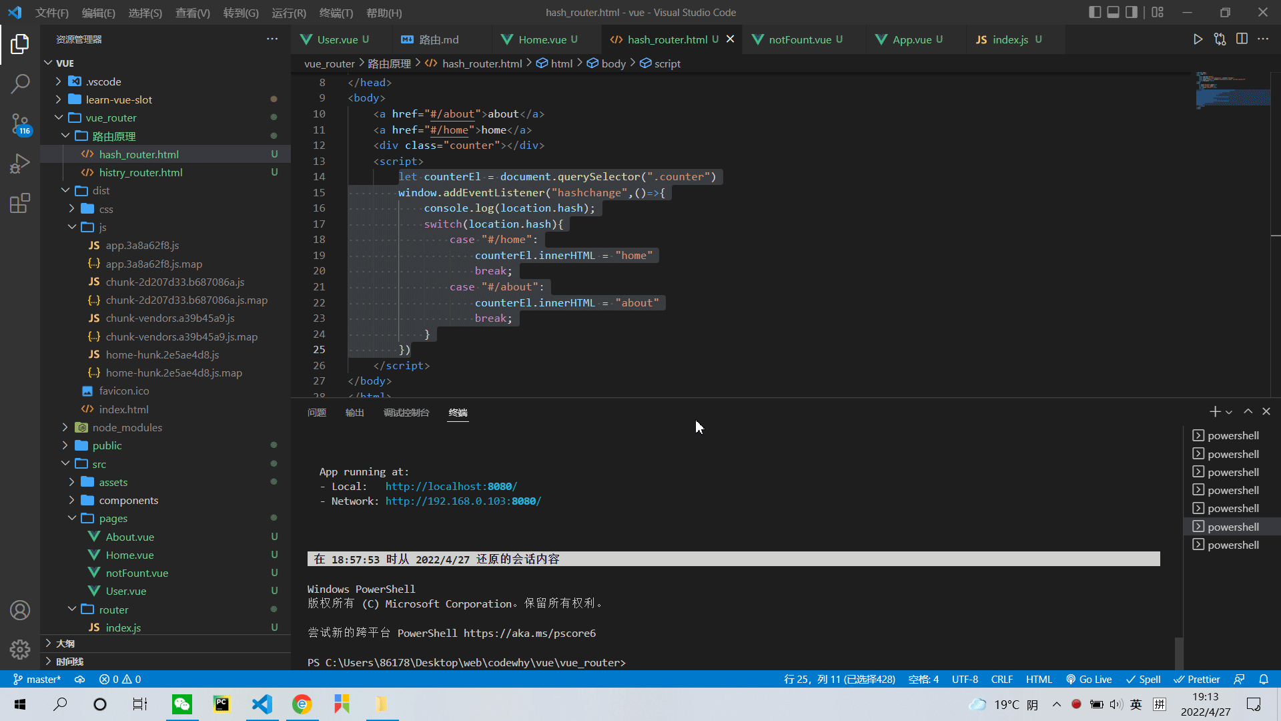Screen dimensions: 1281x721
Task: Switch to the 调试控制台 panel tab
Action: tap(406, 413)
